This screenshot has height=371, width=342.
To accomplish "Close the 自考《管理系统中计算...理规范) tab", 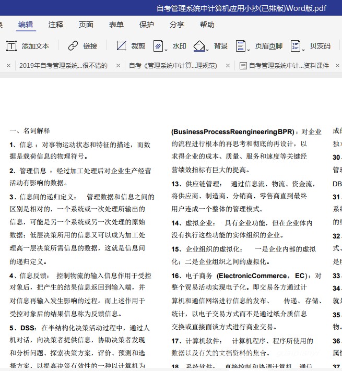I will (x=228, y=66).
